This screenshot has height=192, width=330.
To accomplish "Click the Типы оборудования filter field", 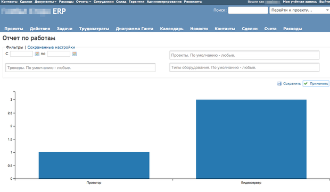I will 244,67.
